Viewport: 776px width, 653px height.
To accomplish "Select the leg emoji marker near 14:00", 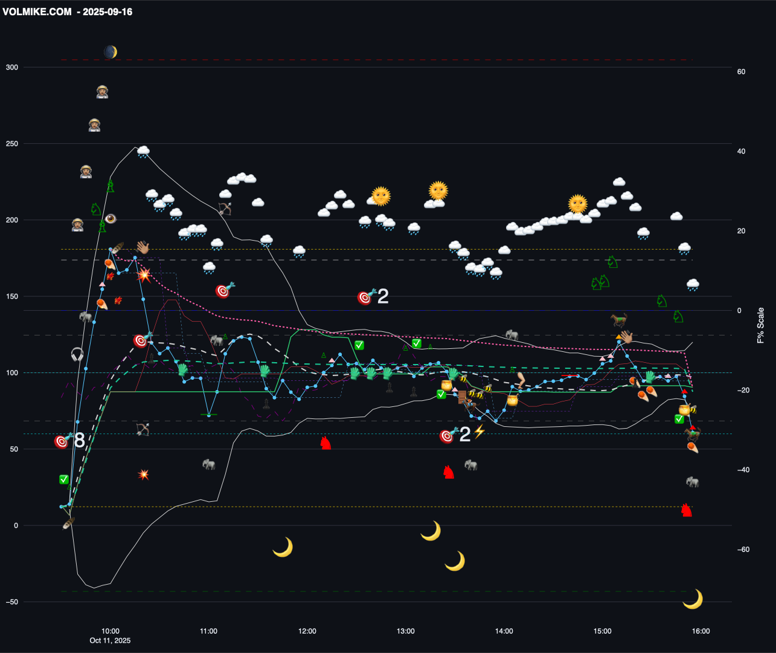I will click(521, 380).
